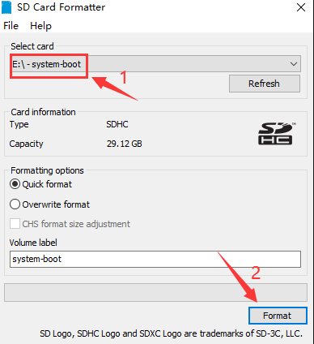Image resolution: width=314 pixels, height=344 pixels.
Task: Select the Overwrite format option
Action: pos(15,204)
